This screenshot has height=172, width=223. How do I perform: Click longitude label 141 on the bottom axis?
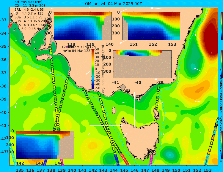tap(82, 170)
